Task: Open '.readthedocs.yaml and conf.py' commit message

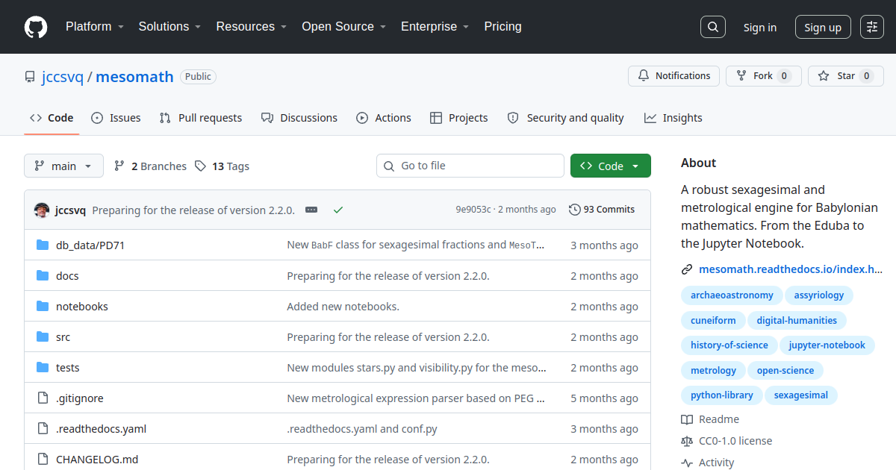Action: point(362,429)
